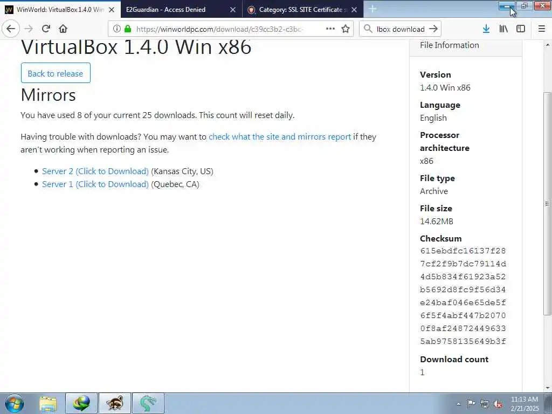Click the 'Archive' file type value
This screenshot has width=552, height=414.
[x=434, y=191]
